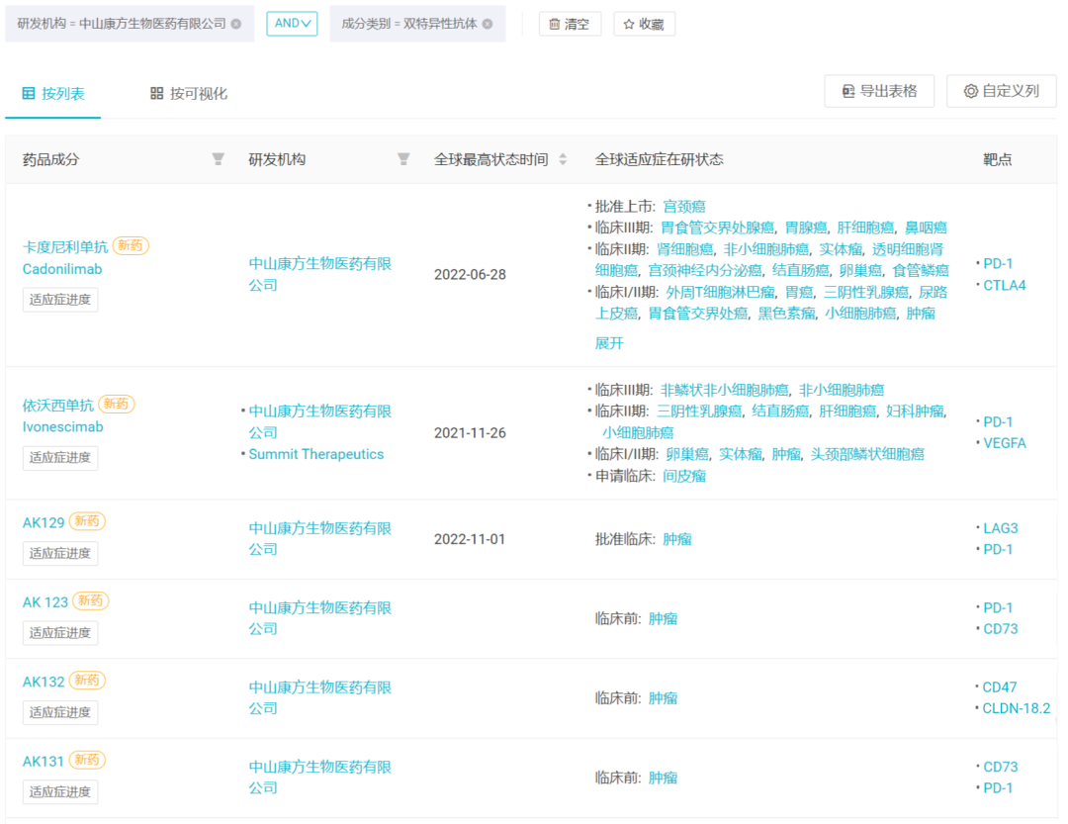Click the 新药 badge next to 卡度尼利单抗

[x=131, y=245]
